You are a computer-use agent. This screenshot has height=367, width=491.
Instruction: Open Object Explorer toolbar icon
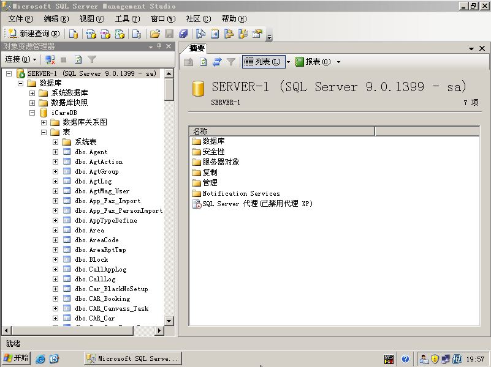[229, 34]
